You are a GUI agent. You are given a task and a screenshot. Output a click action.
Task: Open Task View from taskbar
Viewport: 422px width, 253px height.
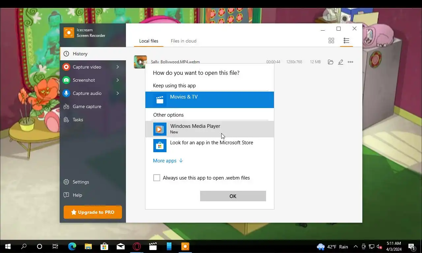point(55,246)
